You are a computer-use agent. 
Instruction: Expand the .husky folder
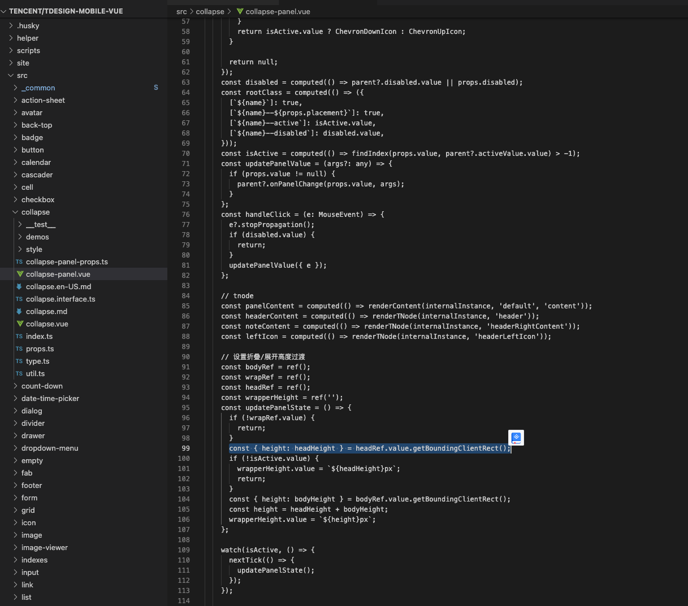[10, 25]
